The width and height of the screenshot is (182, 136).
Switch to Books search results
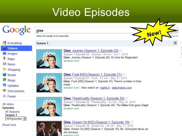pos(12,75)
